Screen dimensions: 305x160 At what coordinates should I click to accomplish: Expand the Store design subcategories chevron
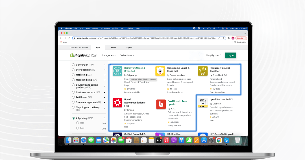(104, 70)
